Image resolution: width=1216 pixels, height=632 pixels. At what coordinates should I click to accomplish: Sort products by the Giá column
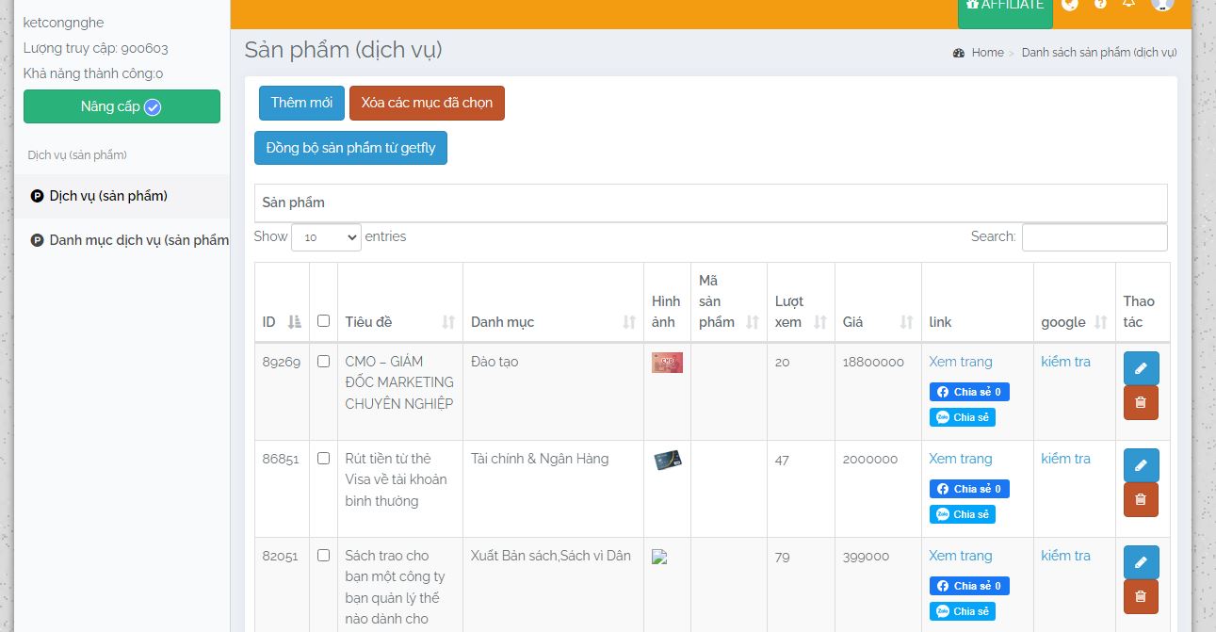(878, 322)
